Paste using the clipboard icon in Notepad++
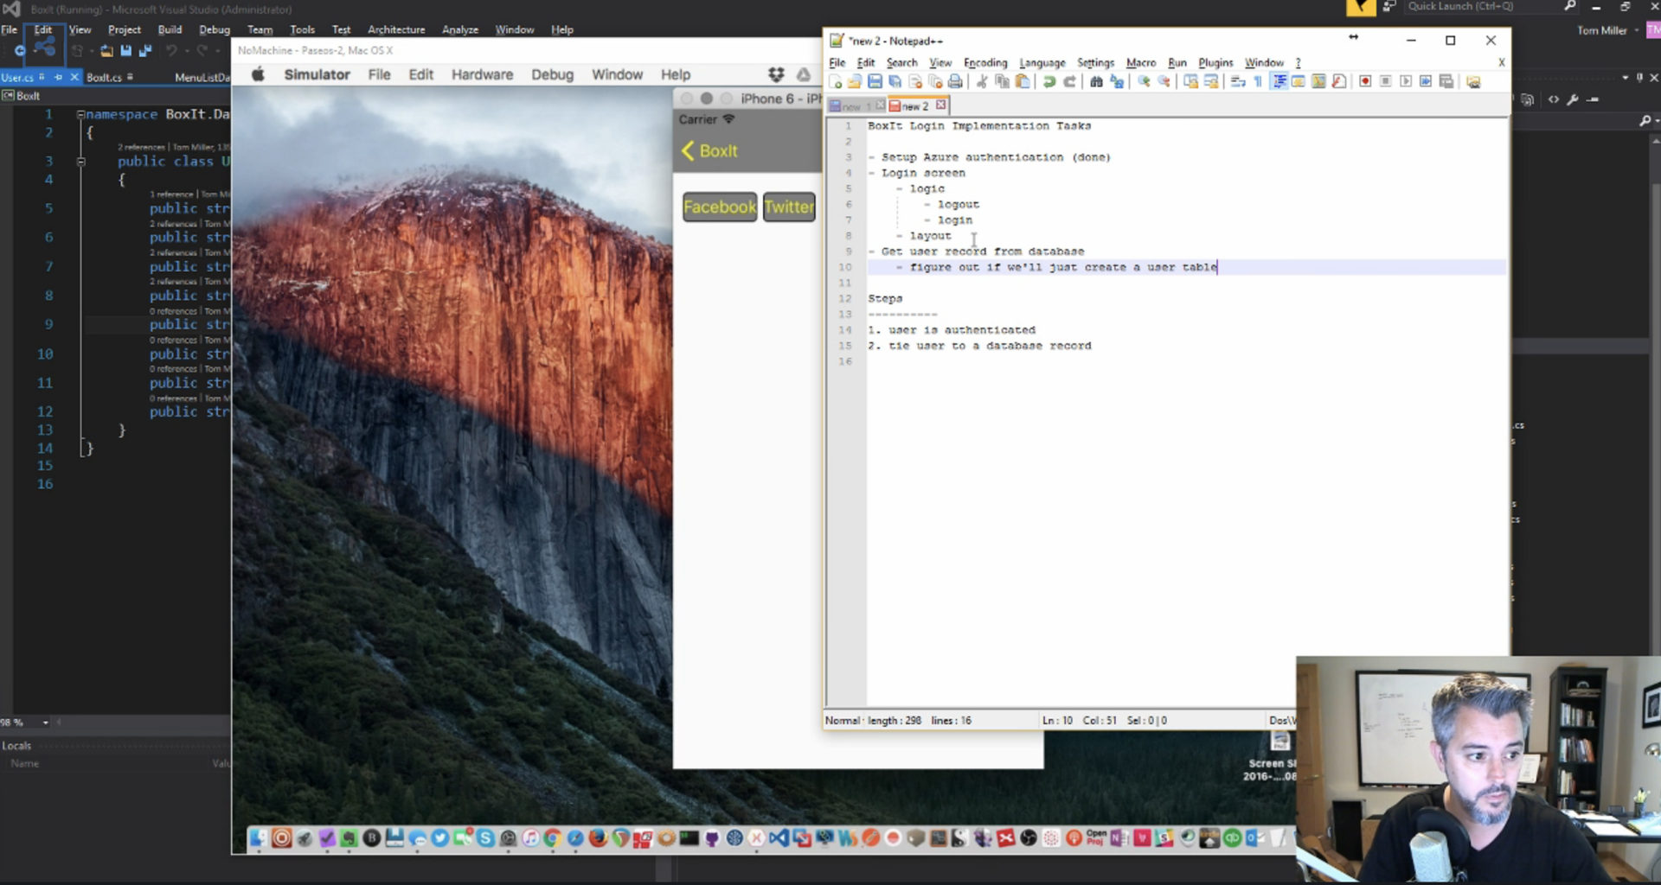Screen dimensions: 1661x885 (x=1023, y=82)
